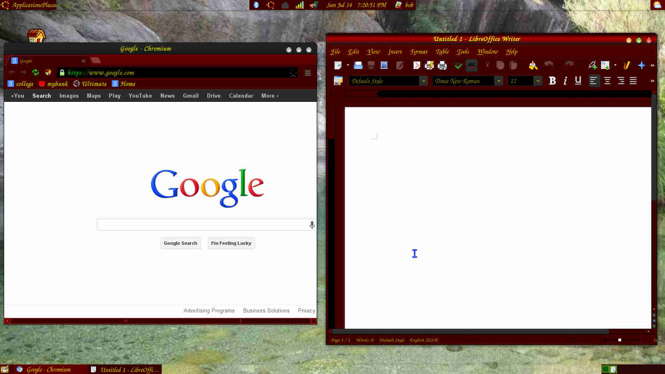Insert a table using the Table icon
Viewport: 665px width, 374px height.
click(x=605, y=65)
